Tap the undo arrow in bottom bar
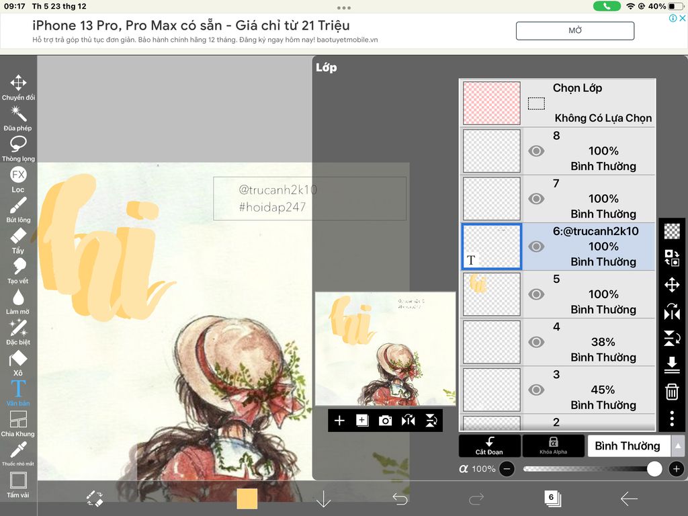688x516 pixels. 400,499
